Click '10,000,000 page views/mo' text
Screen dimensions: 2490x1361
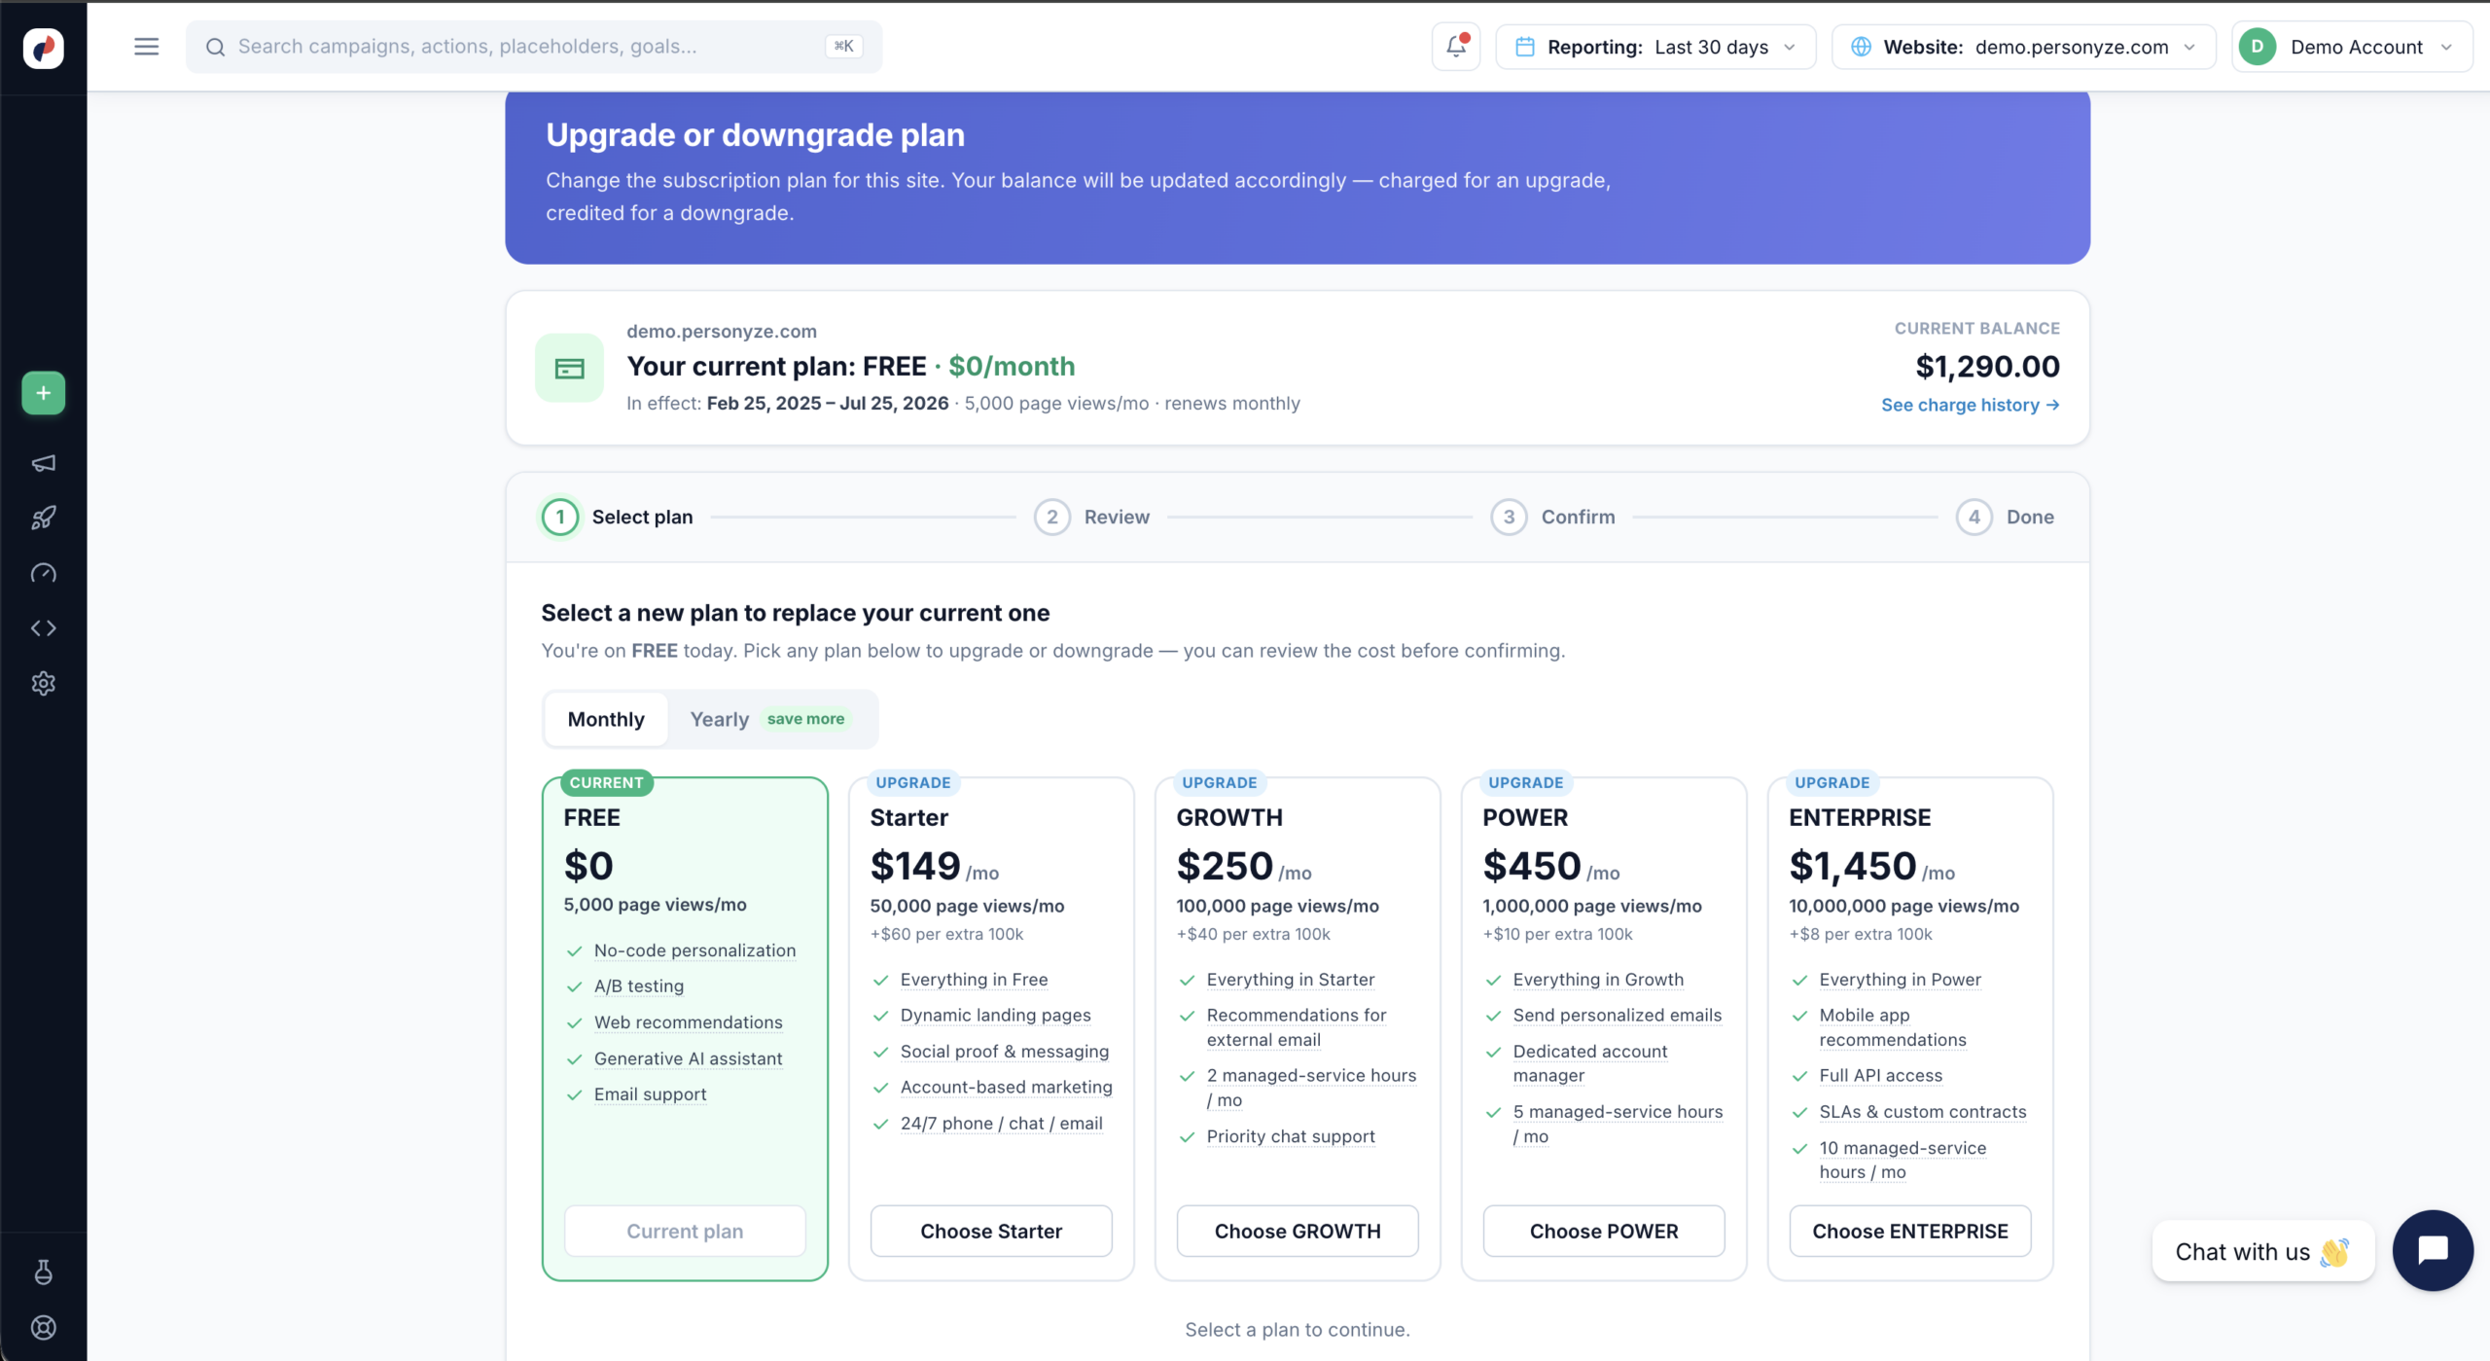[x=1903, y=907]
